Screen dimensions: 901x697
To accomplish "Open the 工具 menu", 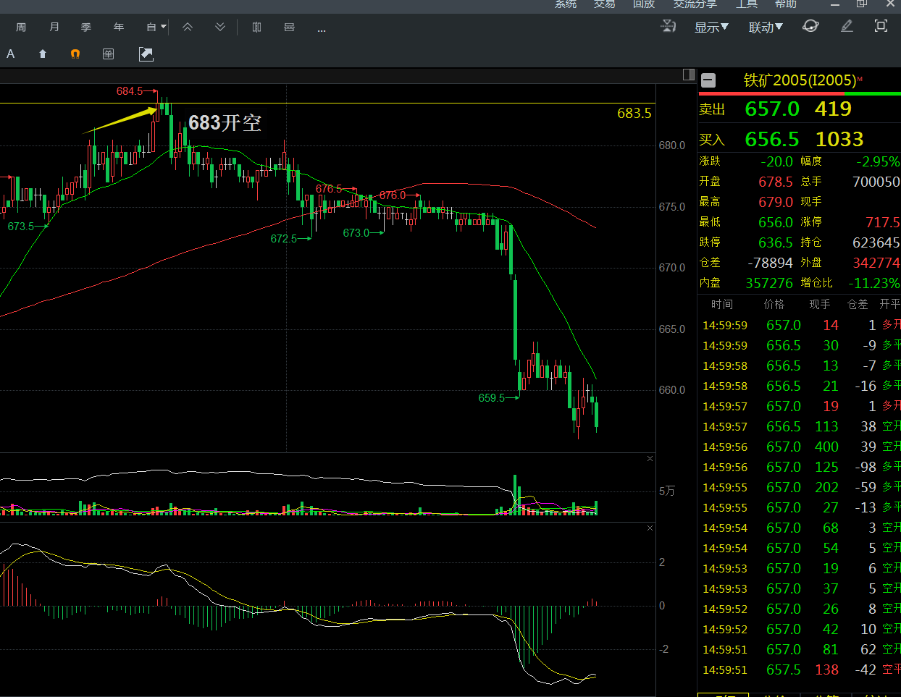I will pyautogui.click(x=747, y=4).
